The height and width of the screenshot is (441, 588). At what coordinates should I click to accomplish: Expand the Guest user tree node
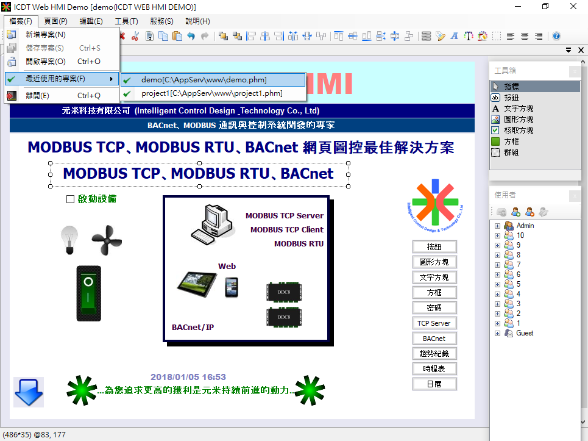(x=497, y=333)
